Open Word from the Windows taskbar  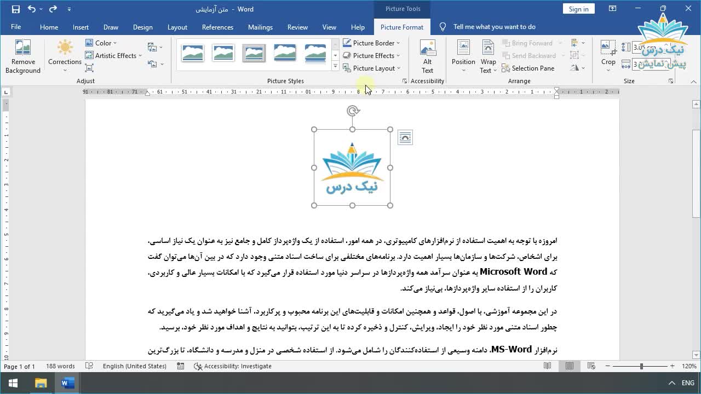pos(67,383)
